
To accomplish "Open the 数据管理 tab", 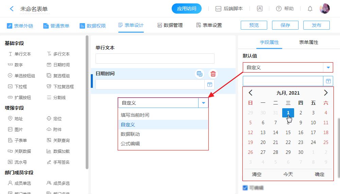I will coord(170,26).
